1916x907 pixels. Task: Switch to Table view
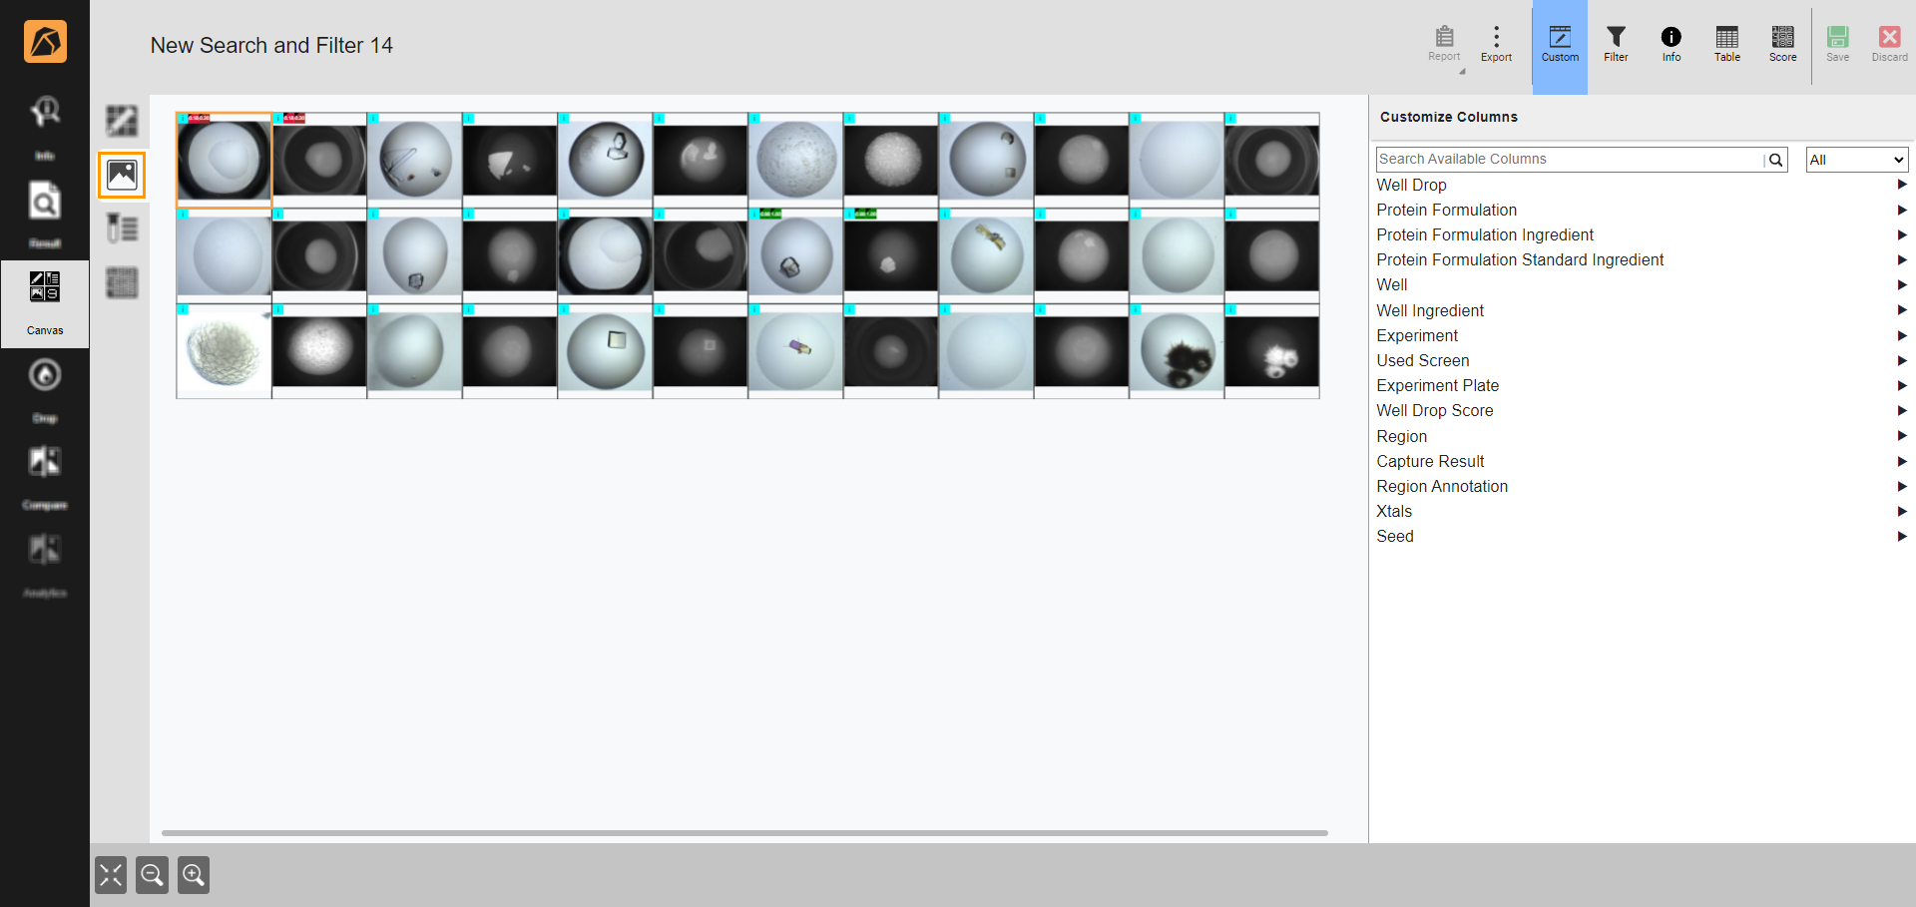1727,44
